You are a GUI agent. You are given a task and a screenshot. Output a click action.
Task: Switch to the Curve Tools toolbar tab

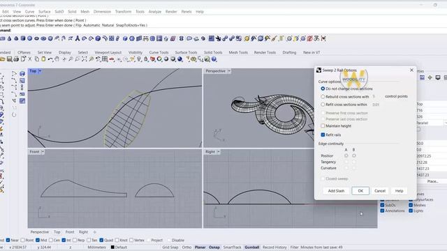coord(159,52)
